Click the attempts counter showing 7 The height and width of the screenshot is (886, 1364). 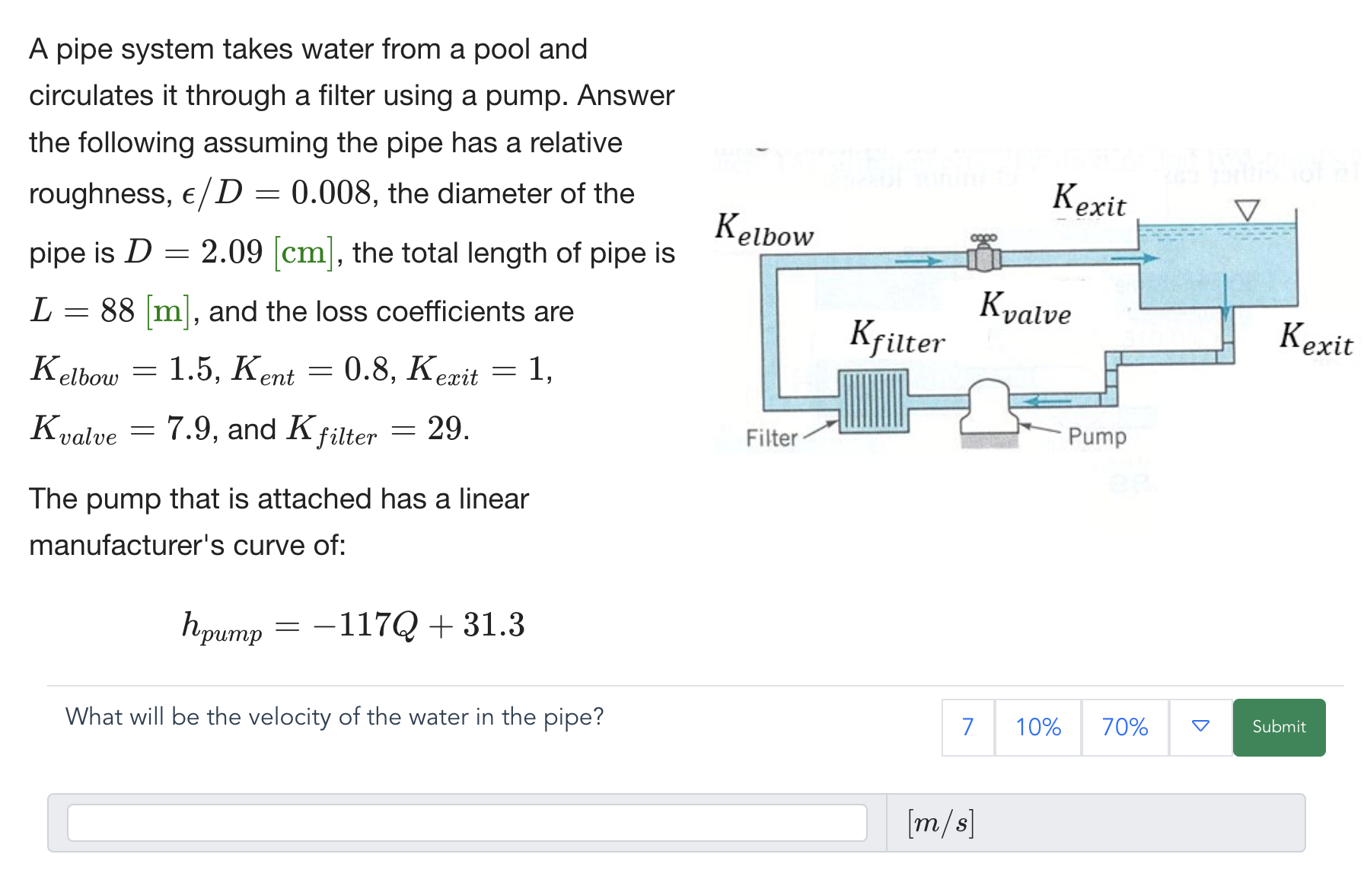click(x=967, y=727)
